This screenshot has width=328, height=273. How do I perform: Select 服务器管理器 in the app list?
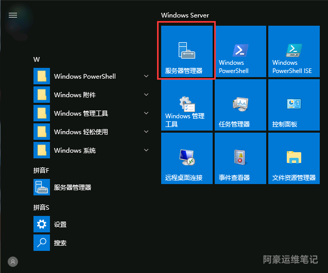pyautogui.click(x=72, y=188)
